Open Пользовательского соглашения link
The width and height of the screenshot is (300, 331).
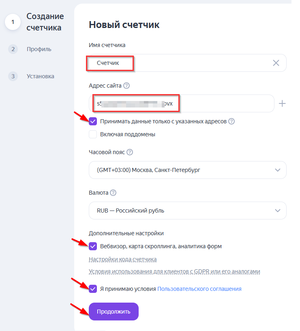tap(199, 289)
